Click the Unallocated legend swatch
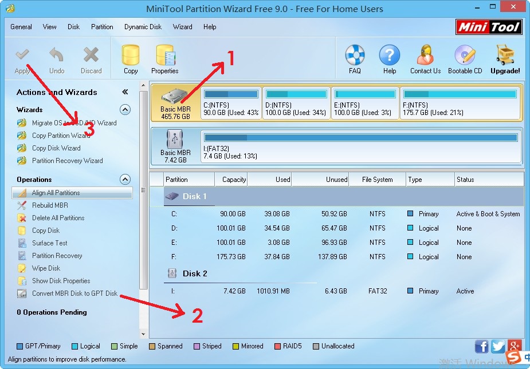This screenshot has height=369, width=530. coord(316,346)
